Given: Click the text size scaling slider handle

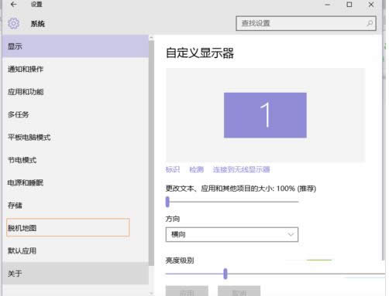Looking at the screenshot, I should click(x=167, y=202).
